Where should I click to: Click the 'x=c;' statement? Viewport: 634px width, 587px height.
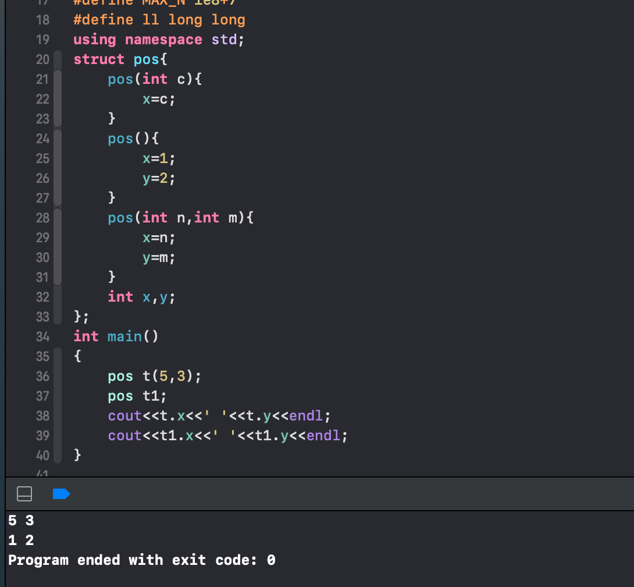(159, 99)
